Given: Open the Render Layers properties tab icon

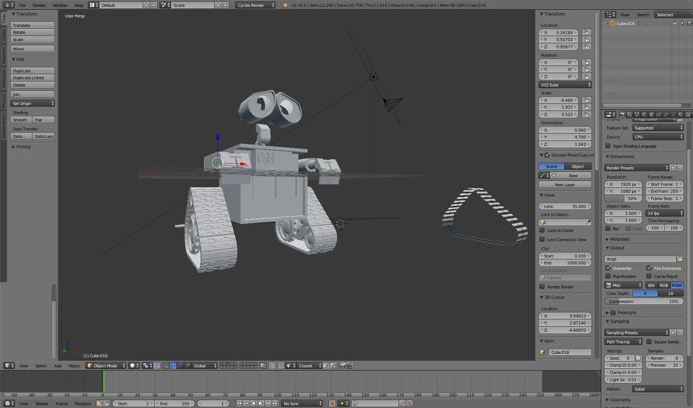Looking at the screenshot, I should click(630, 115).
